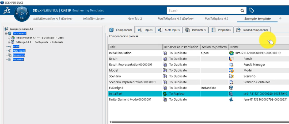Screen dimensions: 289x124
Task: Click the green To Replace icon
Action: click(165, 94)
